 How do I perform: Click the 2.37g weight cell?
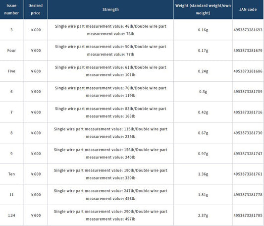[203, 215]
